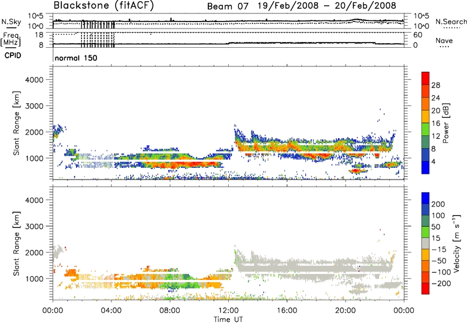Click the '18' tick on the frequency axis
Screen dimensions: 467x323
click(x=39, y=35)
